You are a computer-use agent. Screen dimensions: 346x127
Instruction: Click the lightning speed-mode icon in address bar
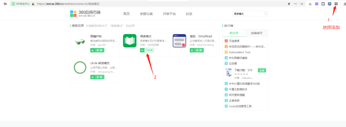coord(289,4)
